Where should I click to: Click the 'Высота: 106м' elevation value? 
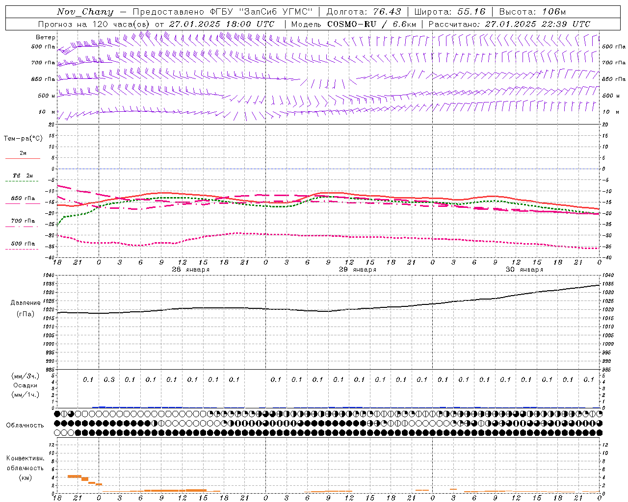[x=532, y=12]
